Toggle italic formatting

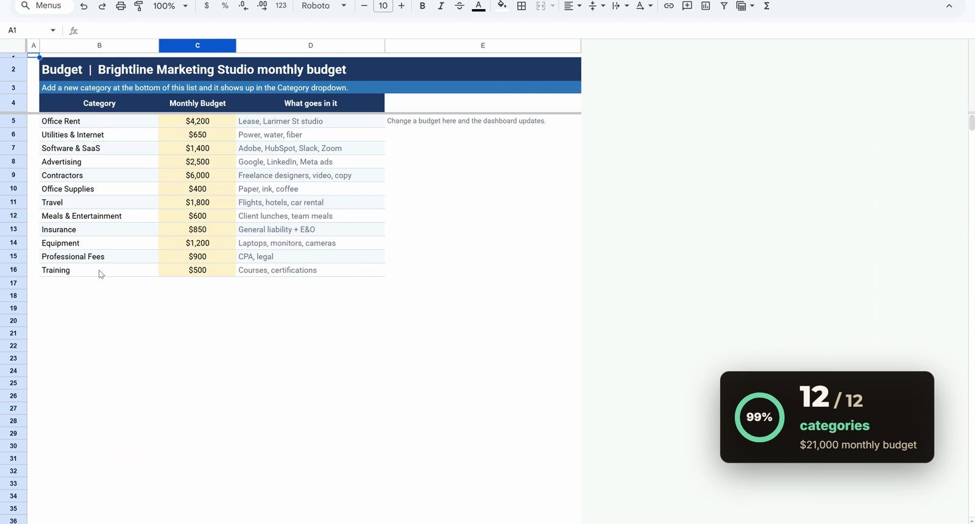pyautogui.click(x=441, y=6)
